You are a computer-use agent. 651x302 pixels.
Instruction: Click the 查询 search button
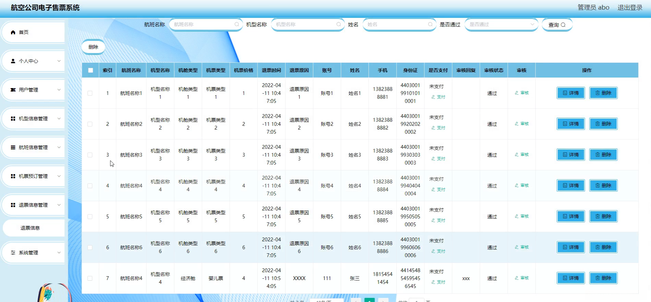click(x=557, y=25)
